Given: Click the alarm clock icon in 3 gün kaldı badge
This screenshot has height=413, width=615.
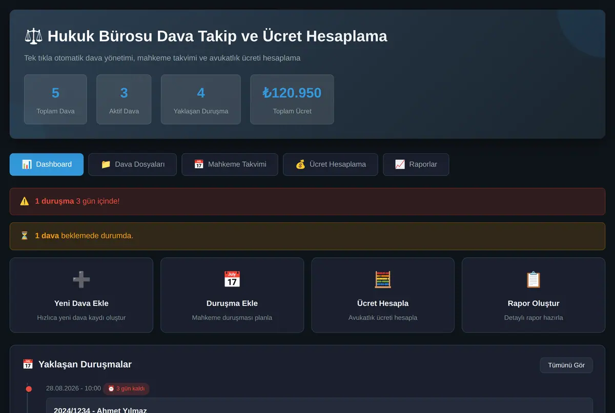Looking at the screenshot, I should (x=111, y=388).
